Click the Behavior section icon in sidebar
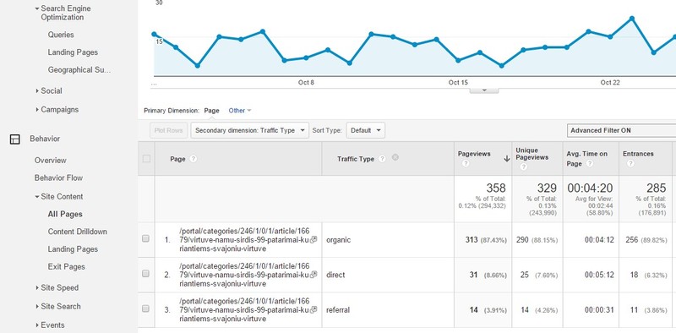This screenshot has height=333, width=676. coord(14,139)
